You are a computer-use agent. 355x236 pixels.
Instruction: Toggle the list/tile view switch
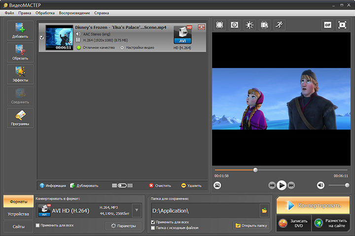point(122,185)
